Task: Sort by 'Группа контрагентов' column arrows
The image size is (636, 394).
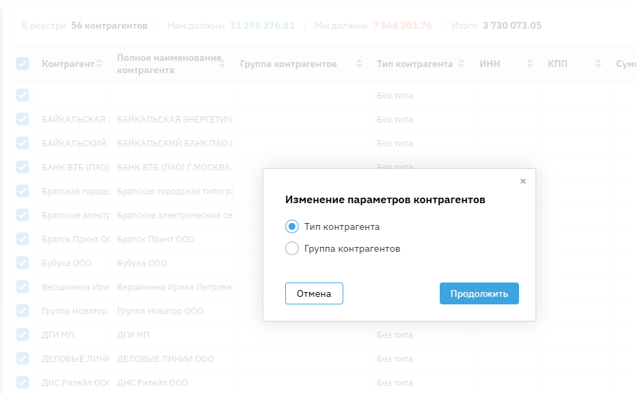Action: point(358,64)
